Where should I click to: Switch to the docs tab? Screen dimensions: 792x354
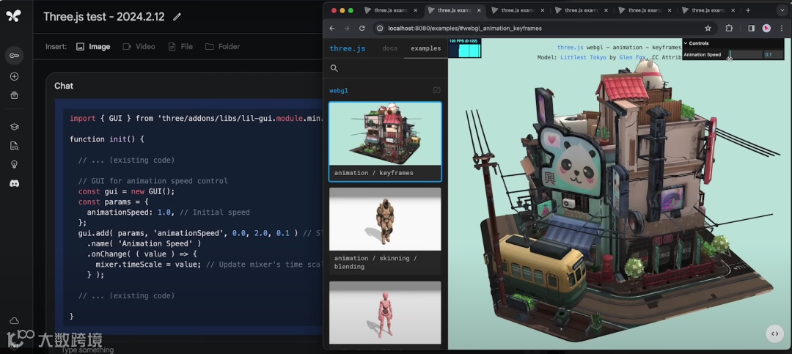[390, 48]
